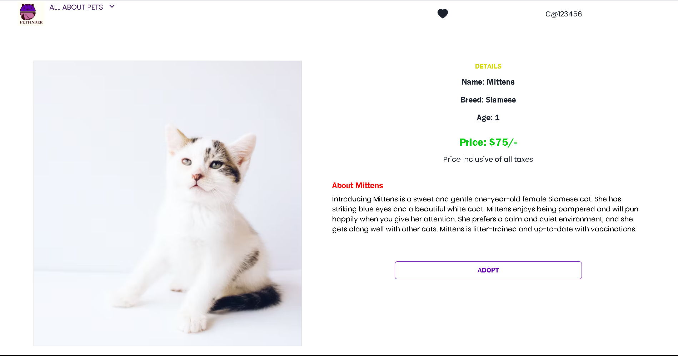Expand the ALL ABOUT PETS dropdown
Viewport: 678px width, 356px height.
coord(76,7)
